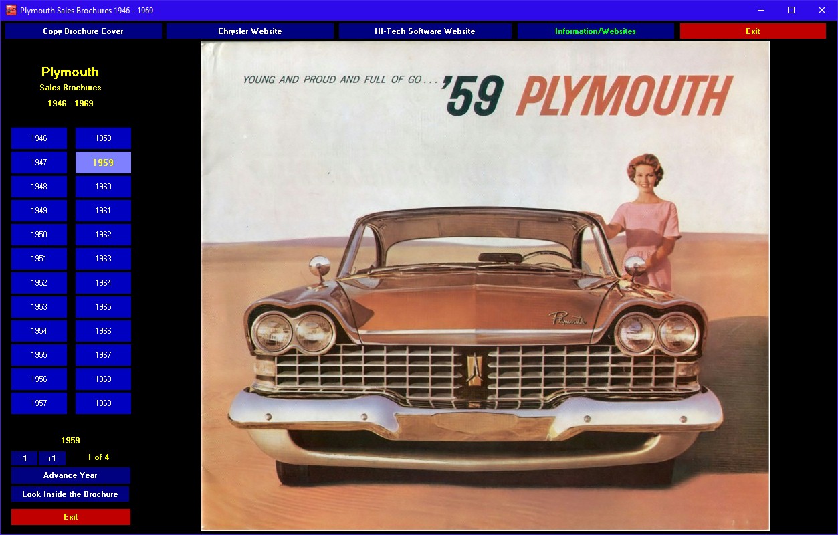Click the Advance Year button

coord(70,475)
